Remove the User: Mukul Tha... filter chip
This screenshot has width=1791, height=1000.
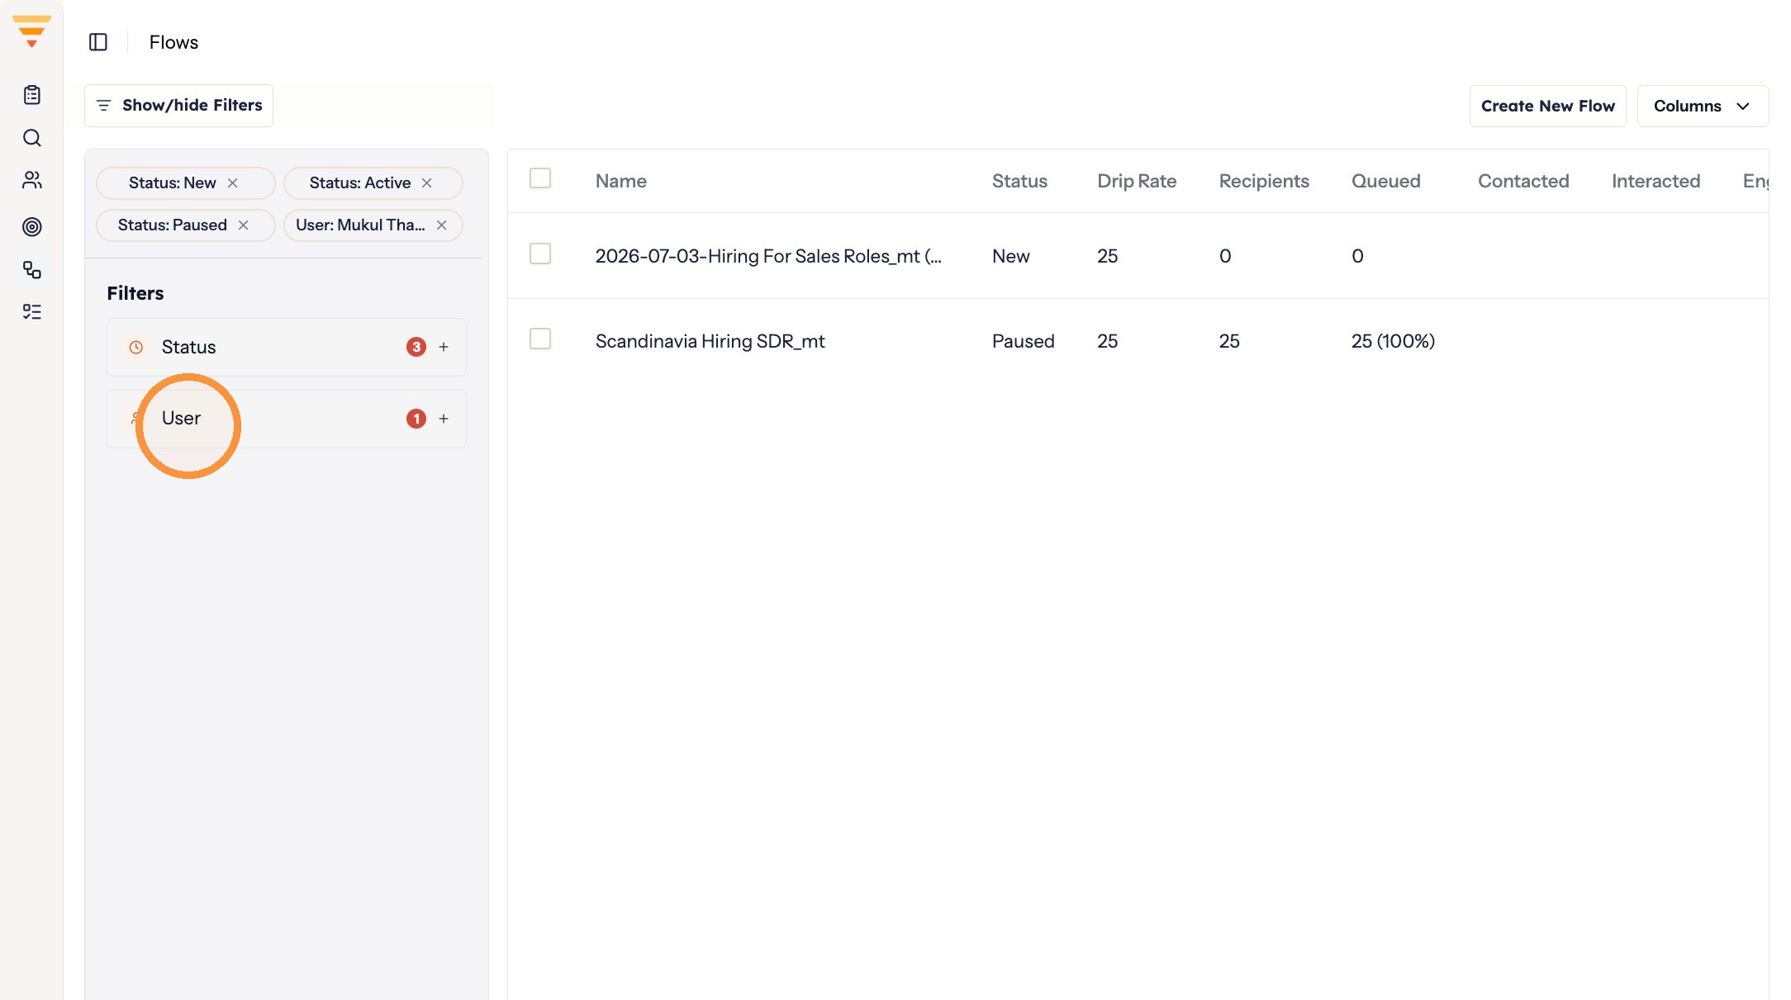pos(442,225)
